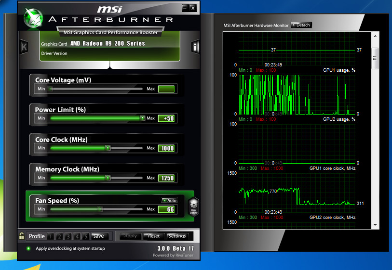Toggle Apply overclocking at system startup
Image resolution: width=392 pixels, height=270 pixels.
click(x=28, y=248)
